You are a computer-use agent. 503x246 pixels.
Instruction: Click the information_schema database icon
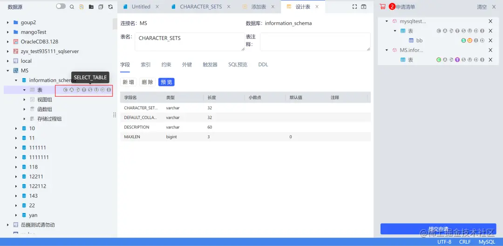(24, 80)
